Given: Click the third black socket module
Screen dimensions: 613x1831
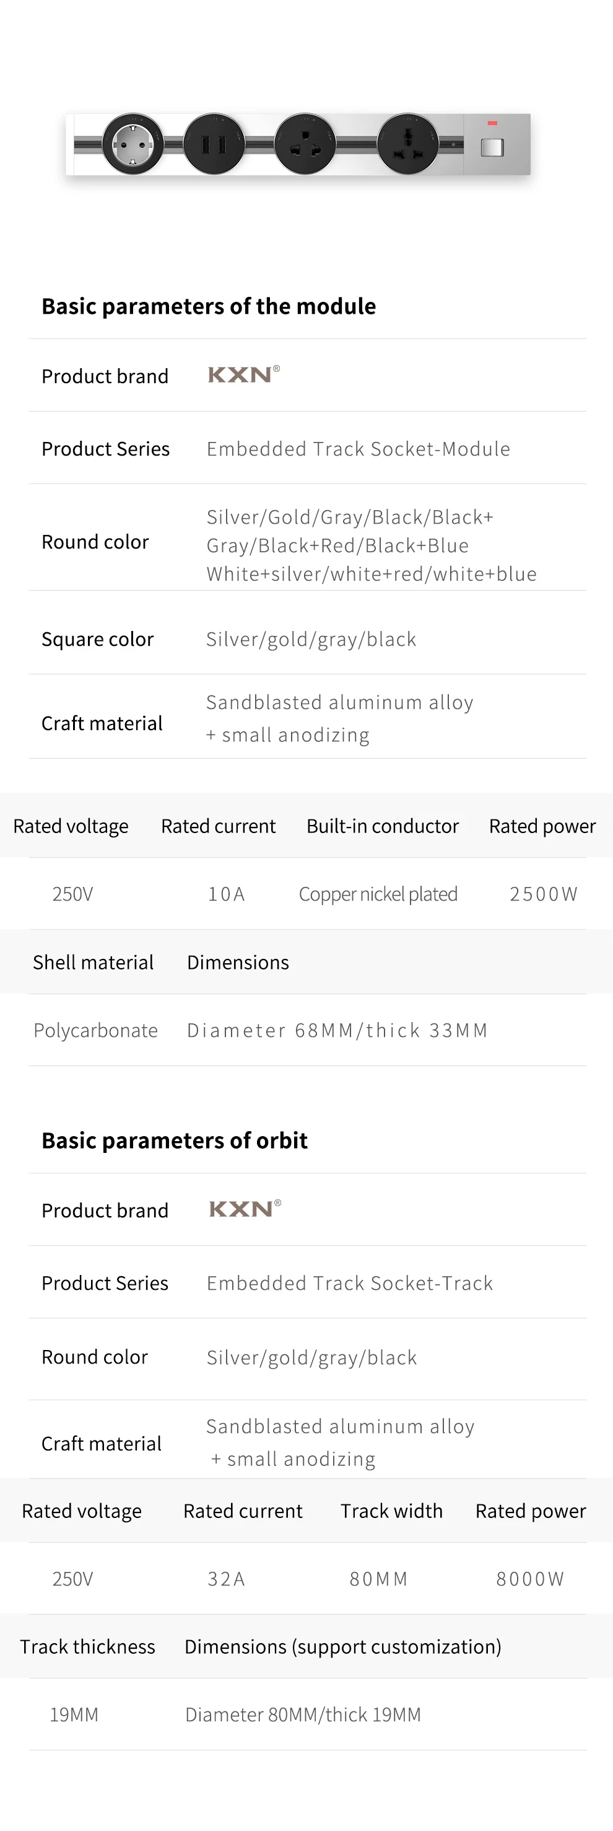Looking at the screenshot, I should click(x=305, y=144).
